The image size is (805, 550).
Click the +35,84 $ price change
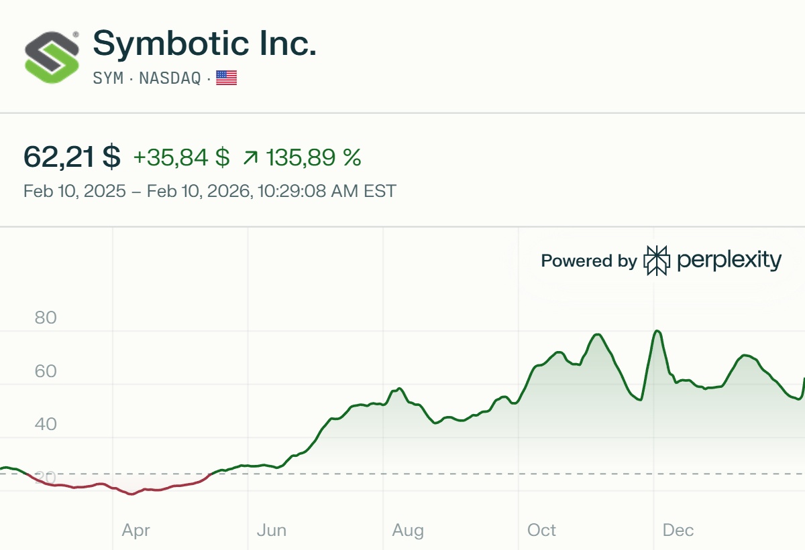tap(181, 157)
